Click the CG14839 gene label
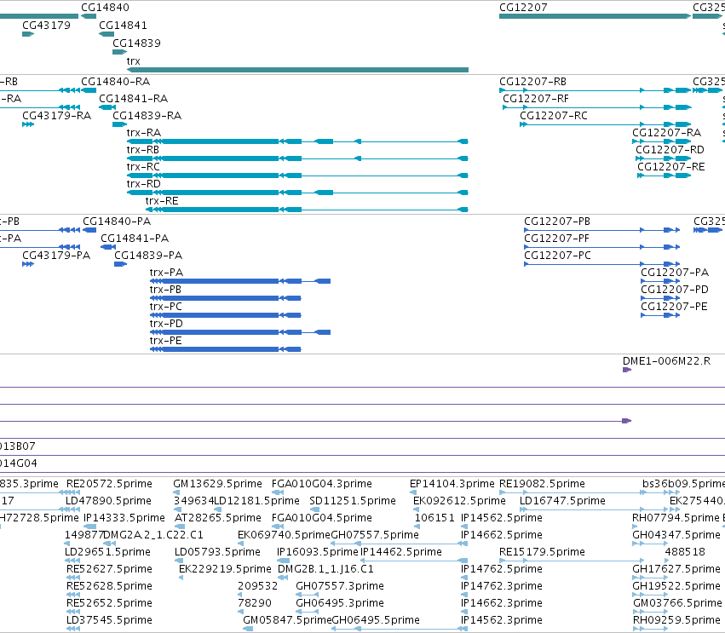This screenshot has height=633, width=725. coord(136,43)
